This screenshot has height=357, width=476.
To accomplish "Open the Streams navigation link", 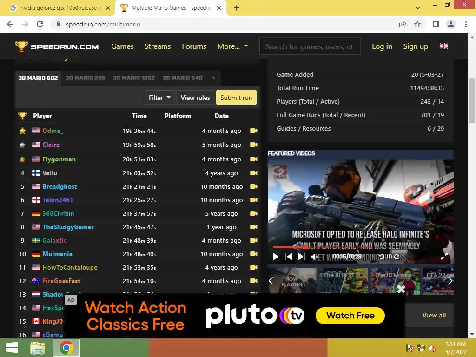I will [x=158, y=46].
